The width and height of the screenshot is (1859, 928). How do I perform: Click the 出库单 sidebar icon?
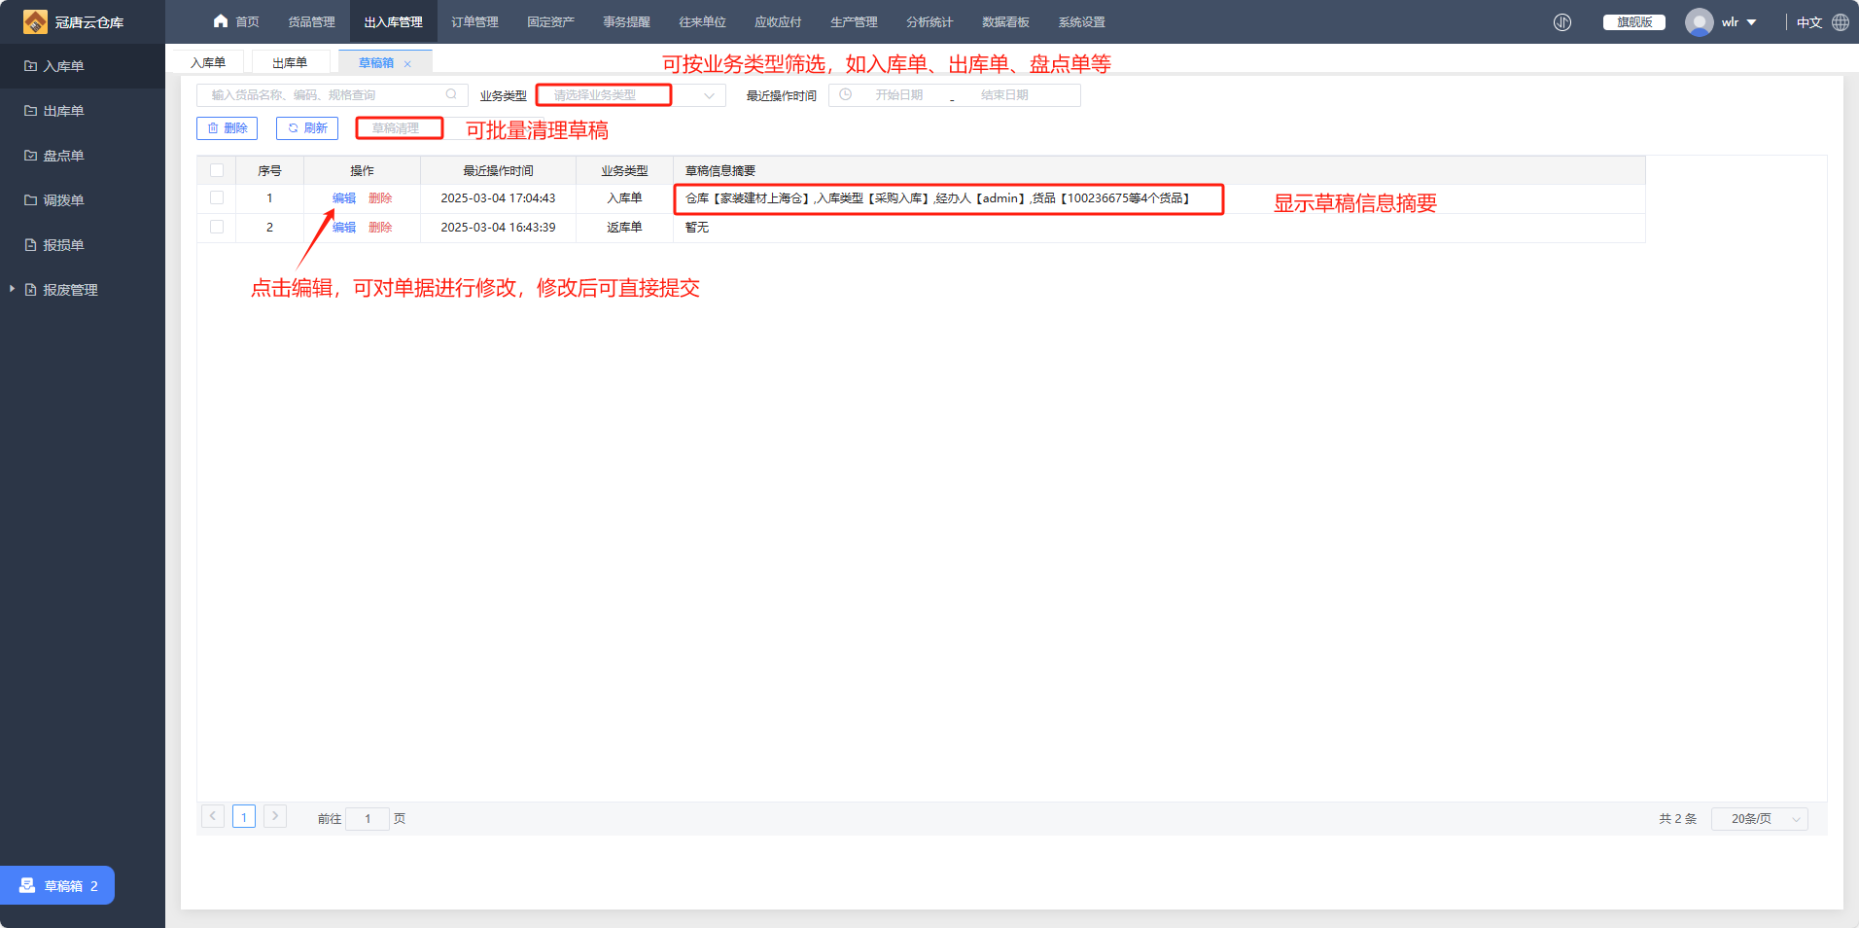click(30, 111)
